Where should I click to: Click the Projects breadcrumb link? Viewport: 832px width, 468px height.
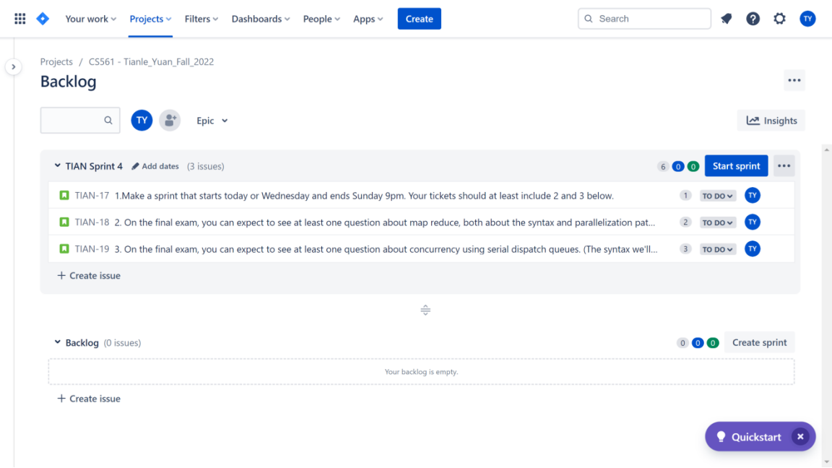point(56,61)
